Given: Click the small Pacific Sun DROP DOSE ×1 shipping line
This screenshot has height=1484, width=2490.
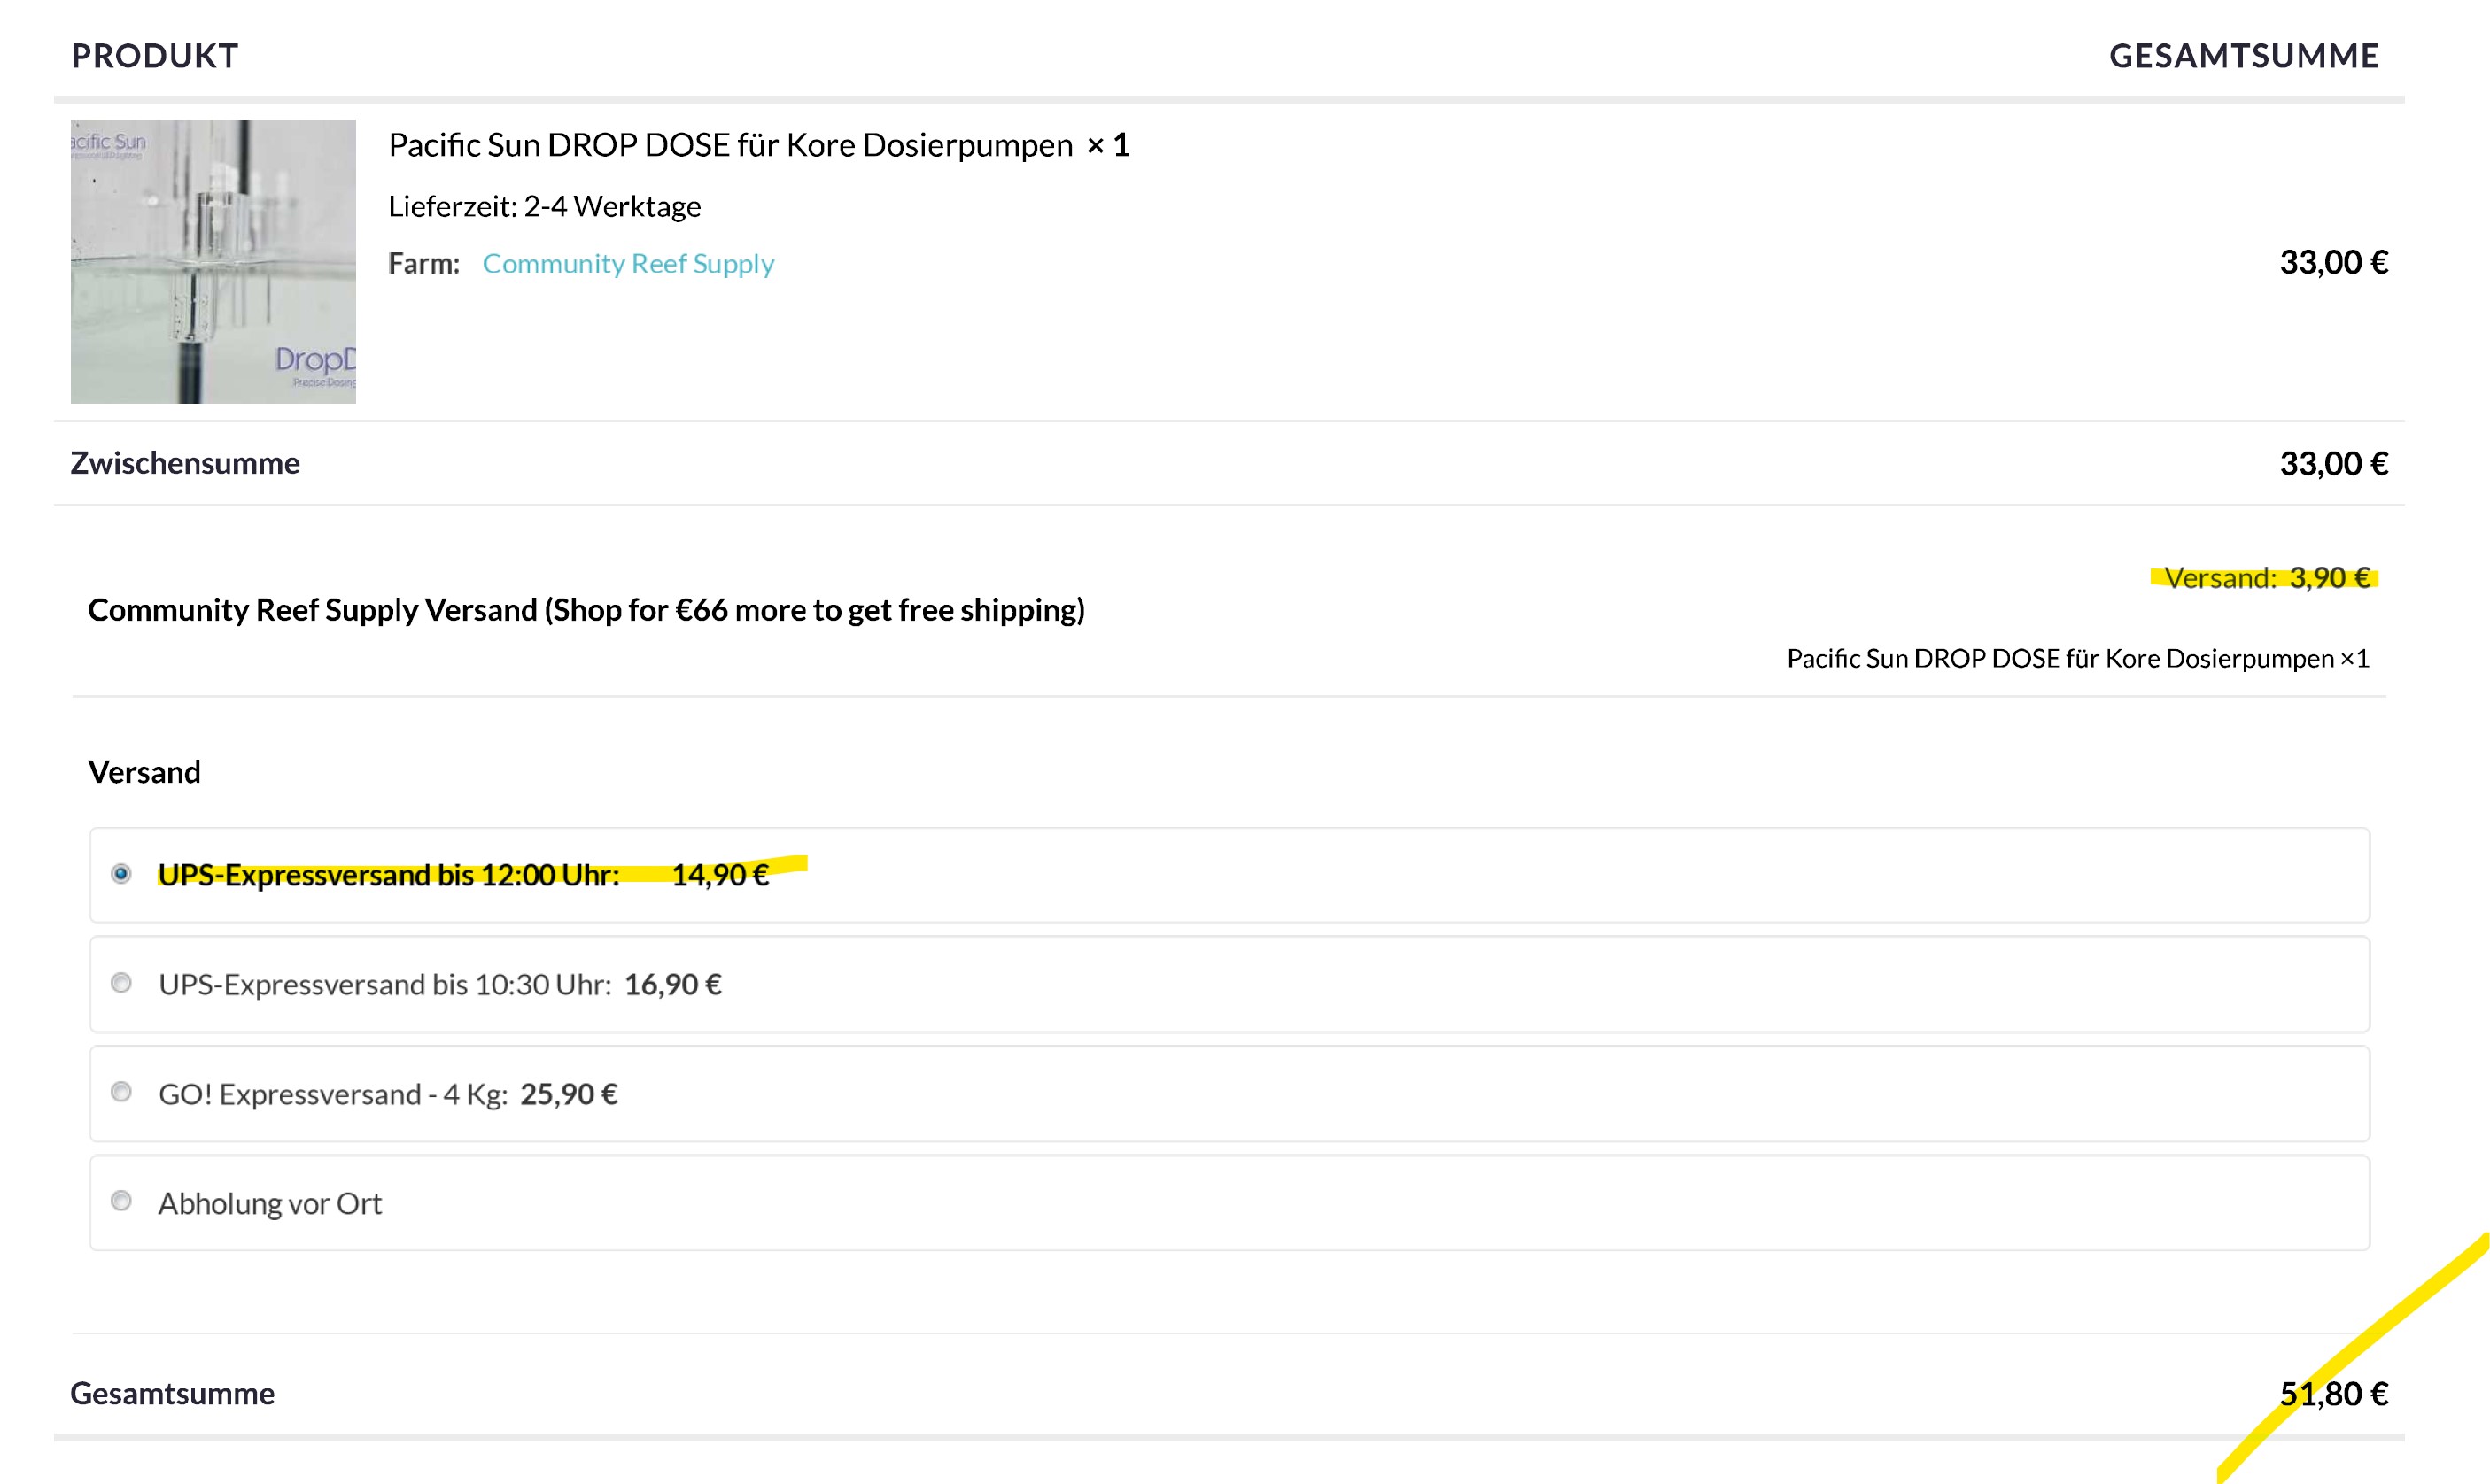Looking at the screenshot, I should [x=2078, y=658].
